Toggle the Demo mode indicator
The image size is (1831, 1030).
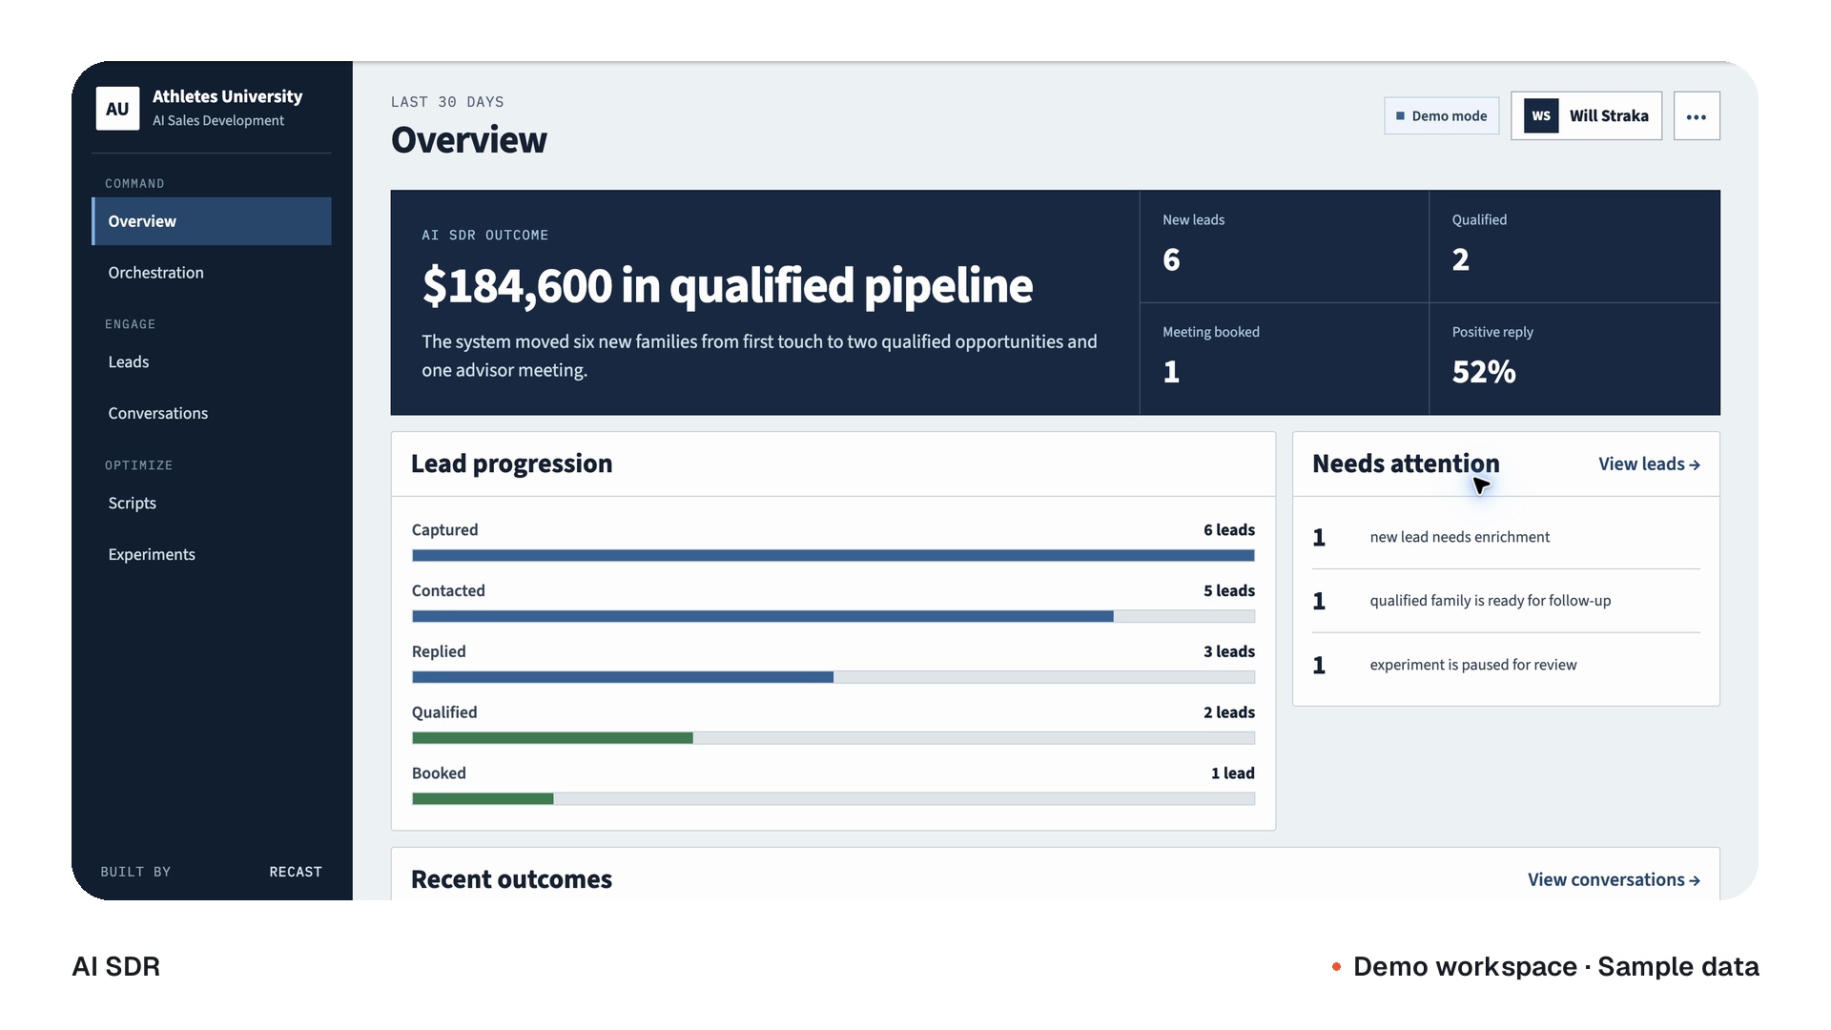click(x=1441, y=116)
